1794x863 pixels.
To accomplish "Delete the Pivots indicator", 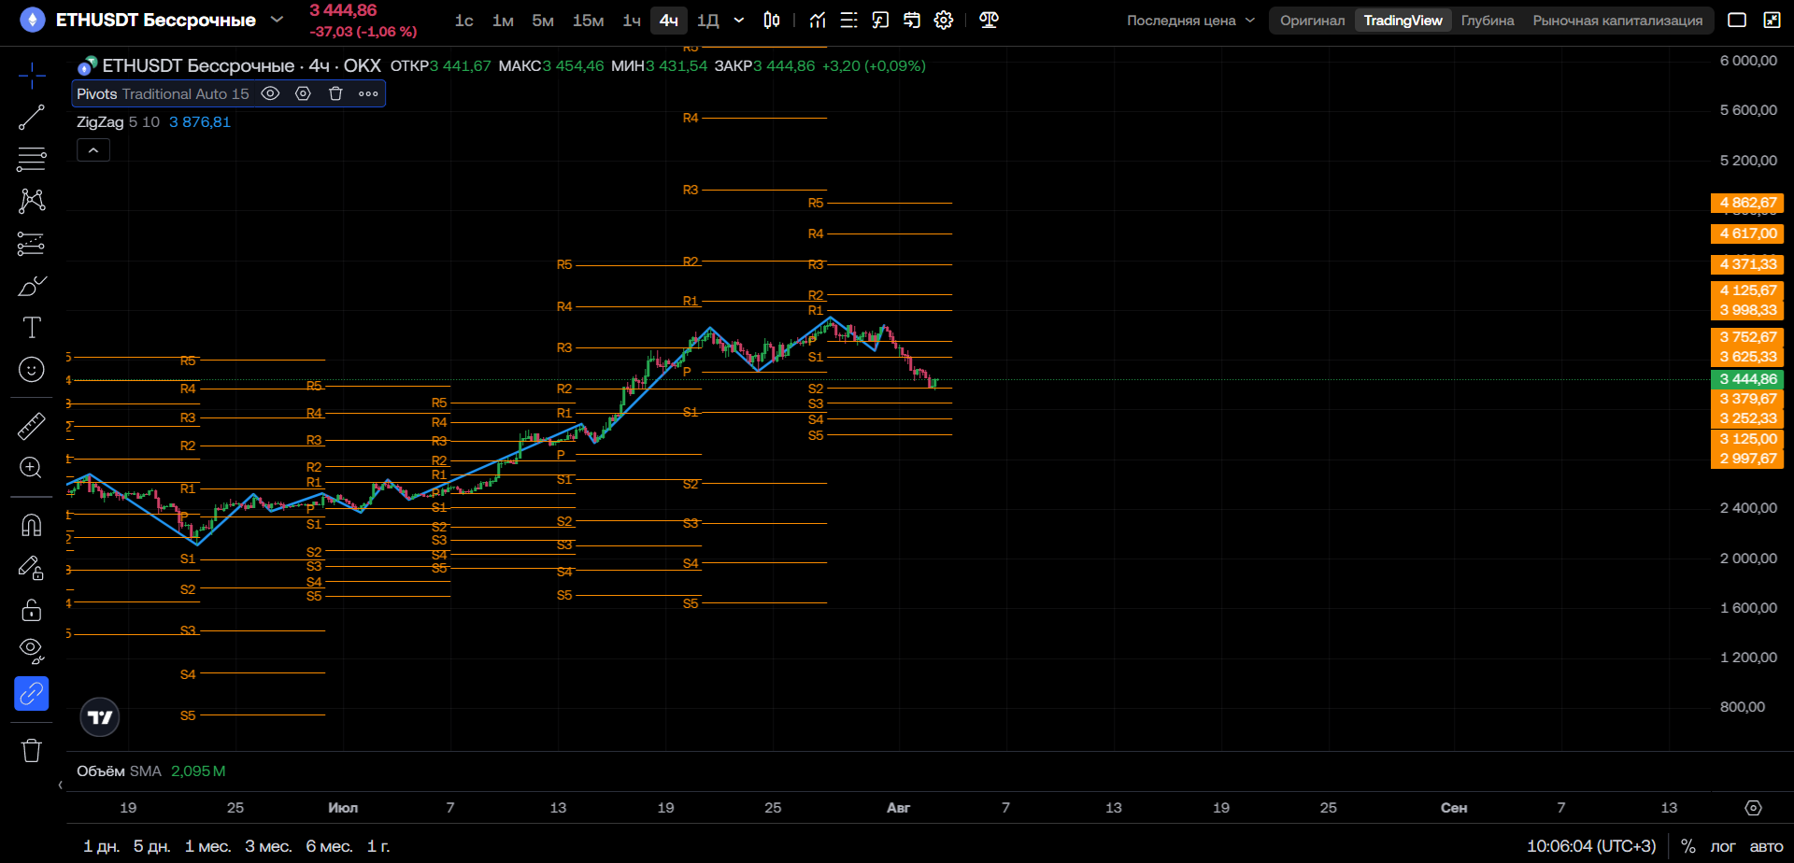I will click(335, 93).
